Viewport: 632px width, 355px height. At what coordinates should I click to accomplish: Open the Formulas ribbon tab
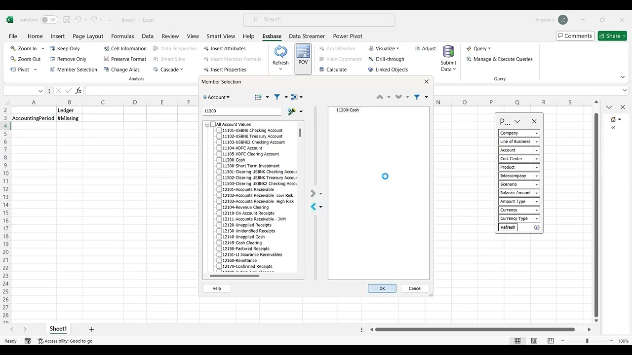click(x=122, y=36)
